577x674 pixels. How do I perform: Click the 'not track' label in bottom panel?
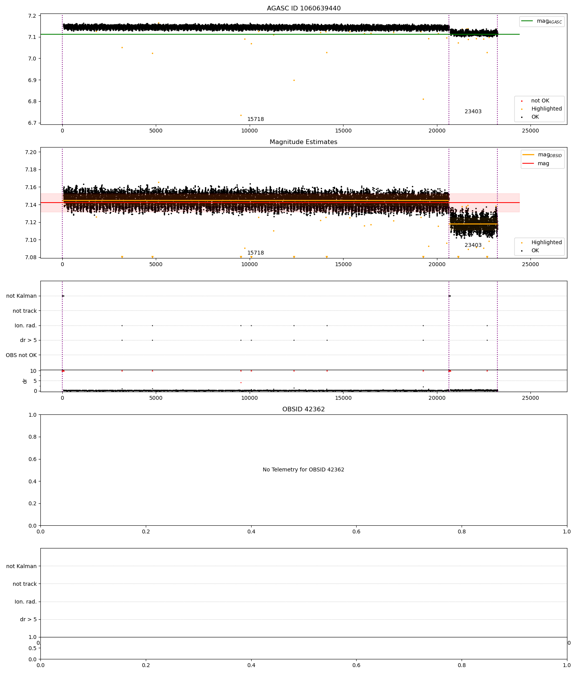tap(25, 584)
